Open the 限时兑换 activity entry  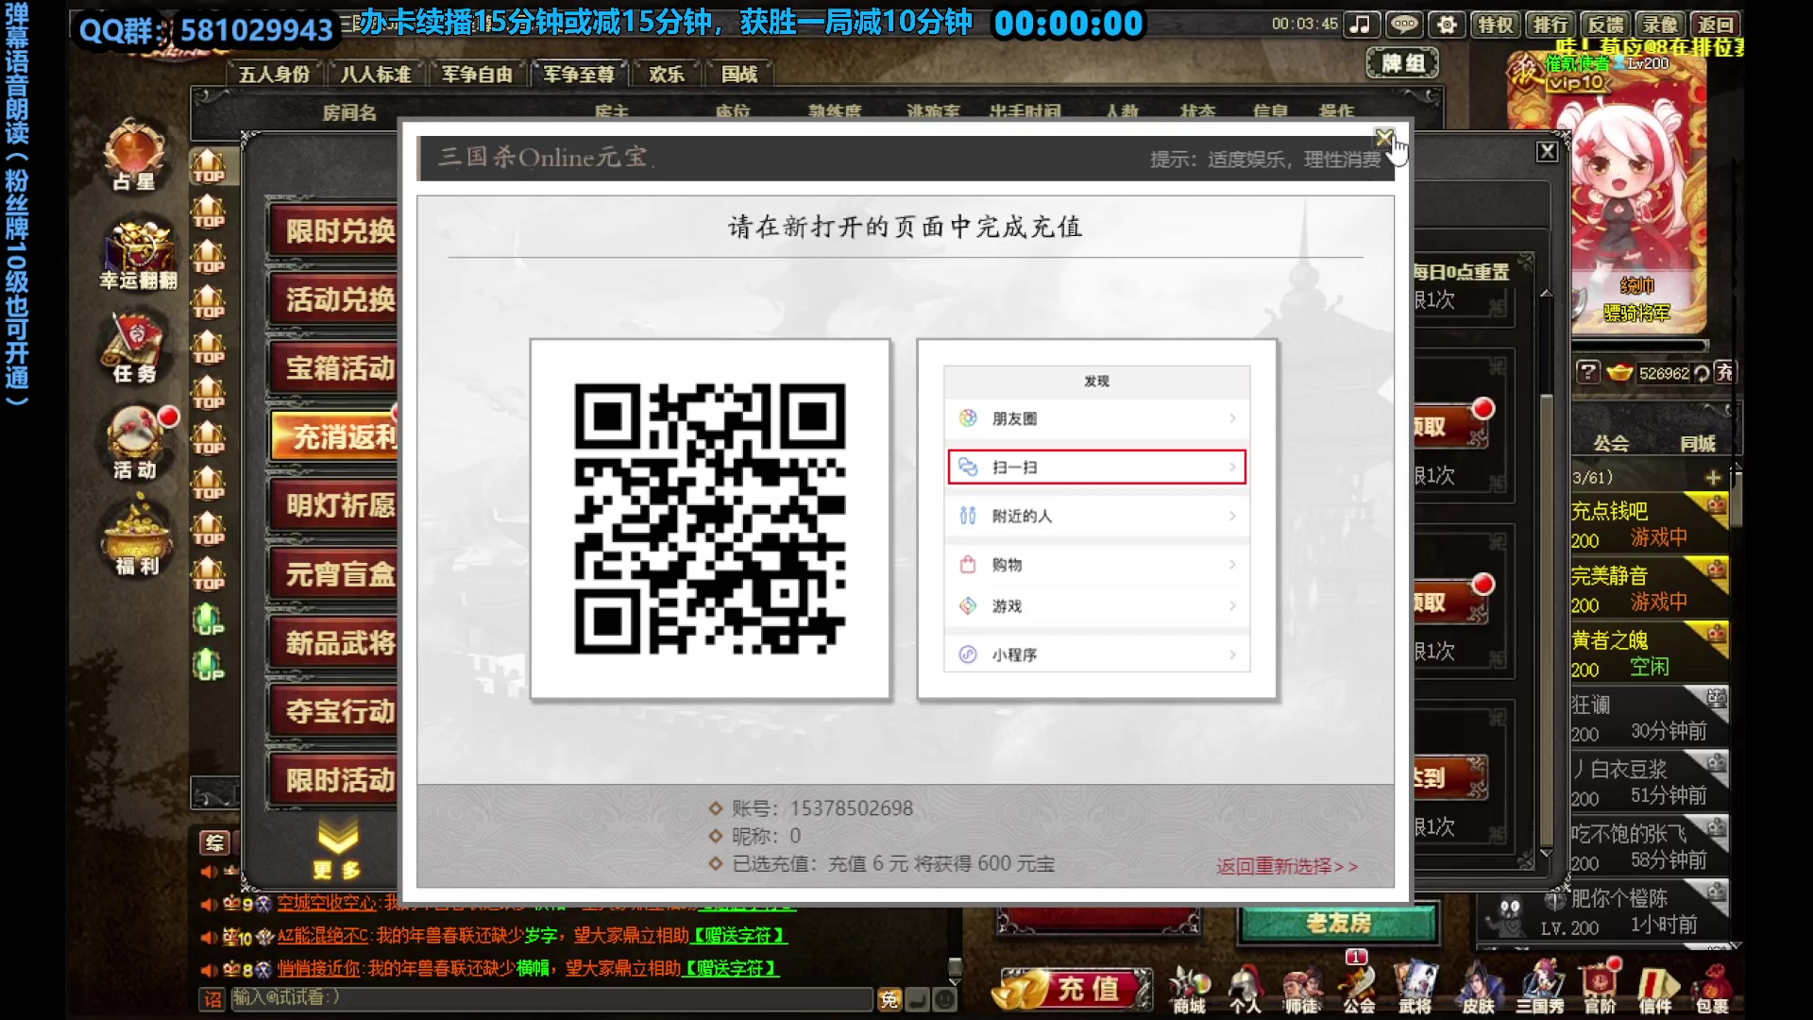[x=334, y=230]
